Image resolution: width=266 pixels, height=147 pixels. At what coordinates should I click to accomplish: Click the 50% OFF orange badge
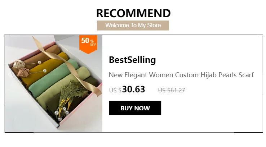(88, 44)
